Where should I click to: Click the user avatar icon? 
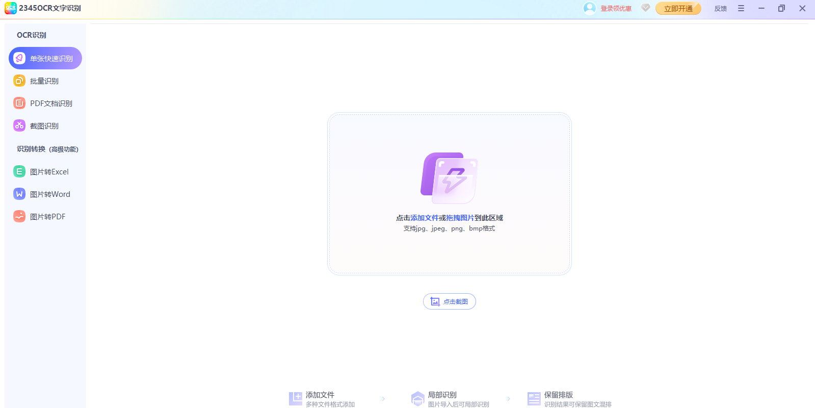point(589,8)
